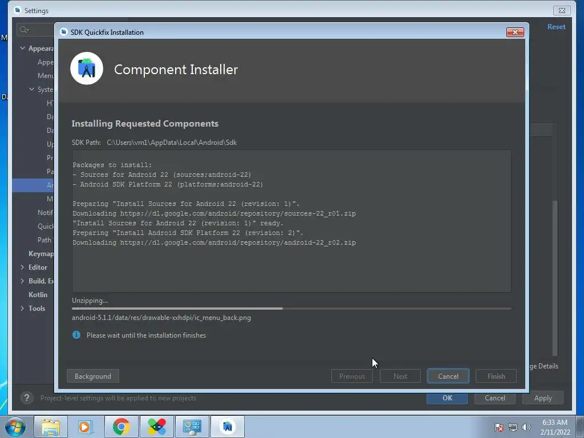Select Quick Lists item in Settings tree
This screenshot has width=584, height=438.
pyautogui.click(x=46, y=226)
